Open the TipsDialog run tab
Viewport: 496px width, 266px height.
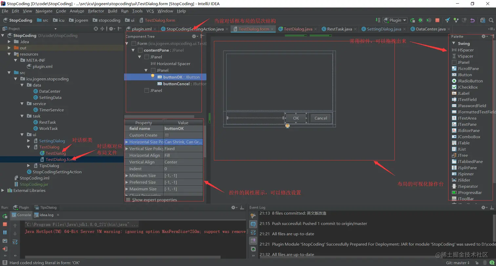point(45,207)
